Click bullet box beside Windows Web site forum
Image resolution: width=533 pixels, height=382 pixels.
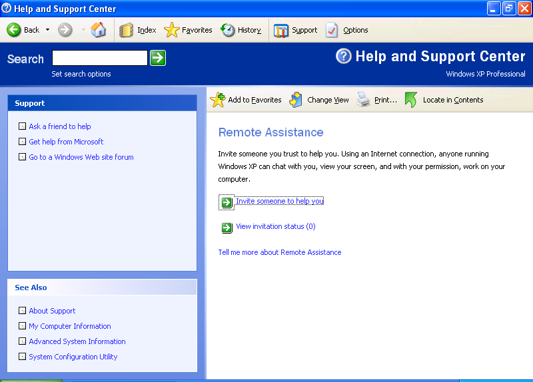[22, 157]
